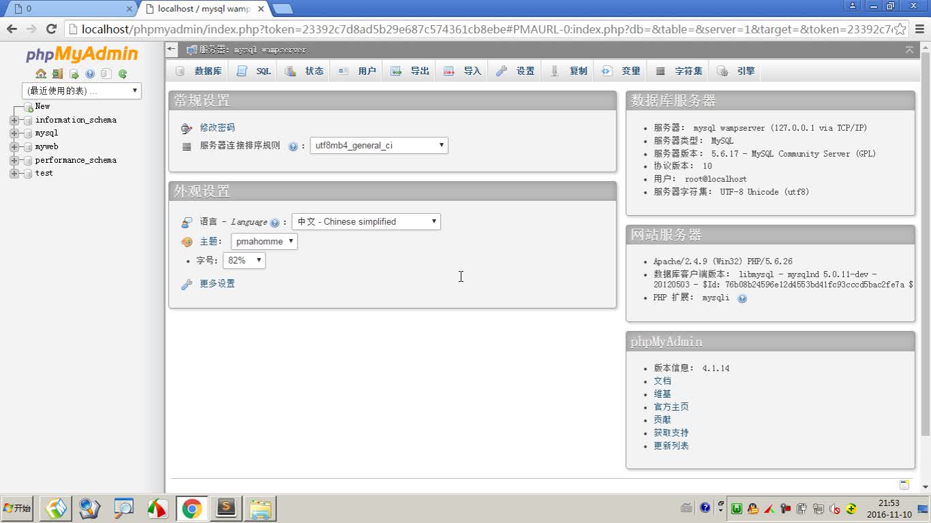Image resolution: width=931 pixels, height=523 pixels.
Task: Open the 文档 documentation link
Action: click(662, 381)
